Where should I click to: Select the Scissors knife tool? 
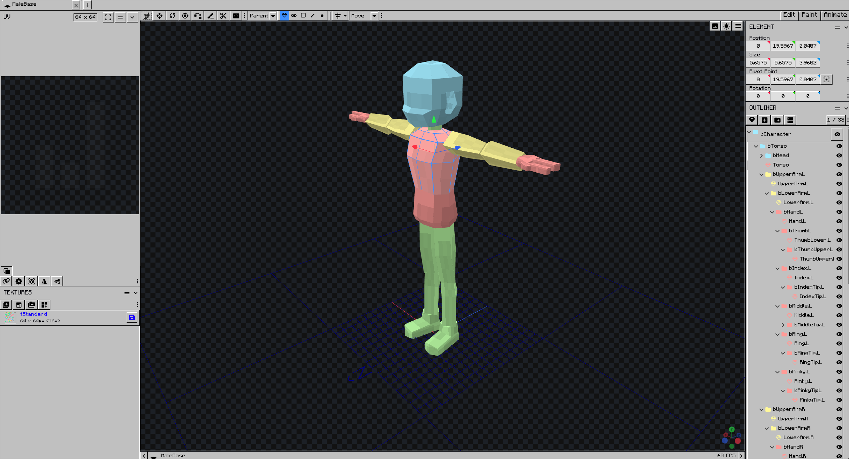(223, 16)
